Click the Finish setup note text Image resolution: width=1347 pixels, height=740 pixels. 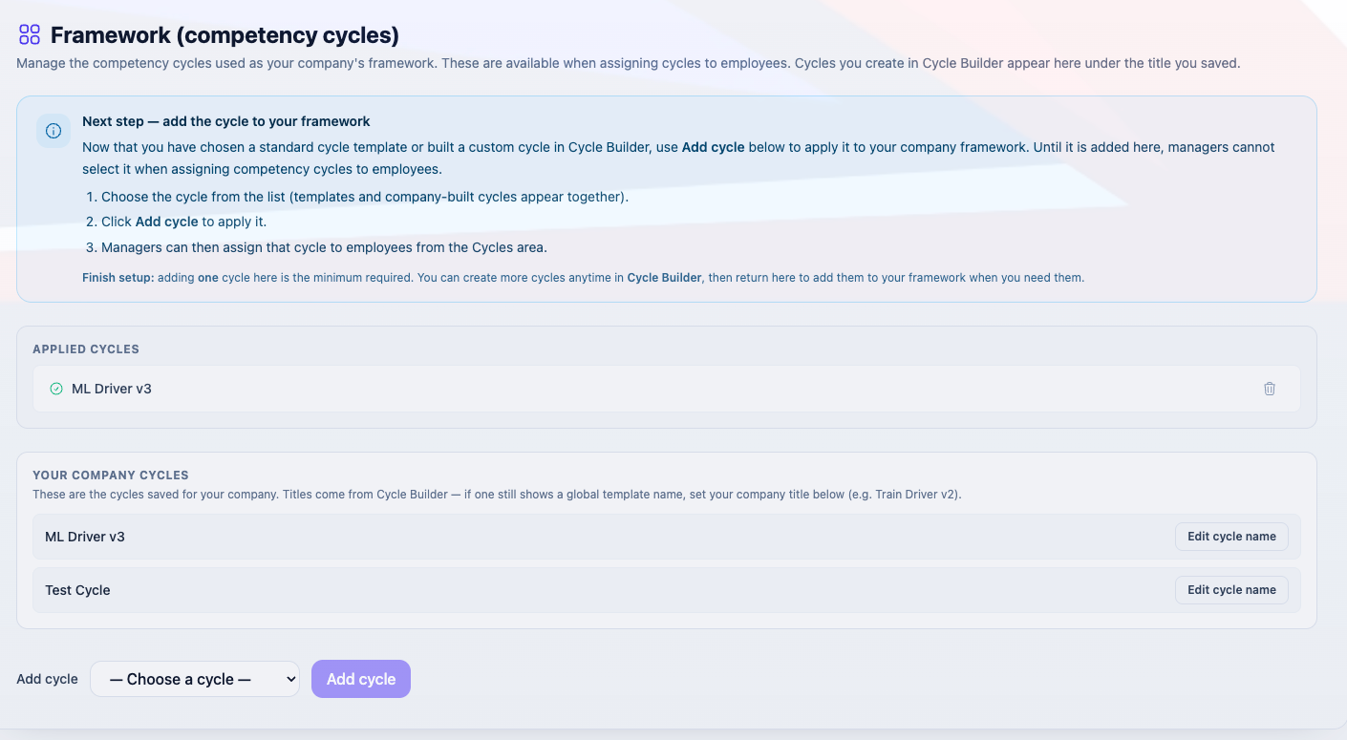583,278
